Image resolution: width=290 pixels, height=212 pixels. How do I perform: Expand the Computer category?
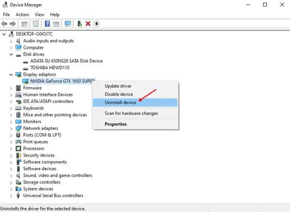(11, 48)
